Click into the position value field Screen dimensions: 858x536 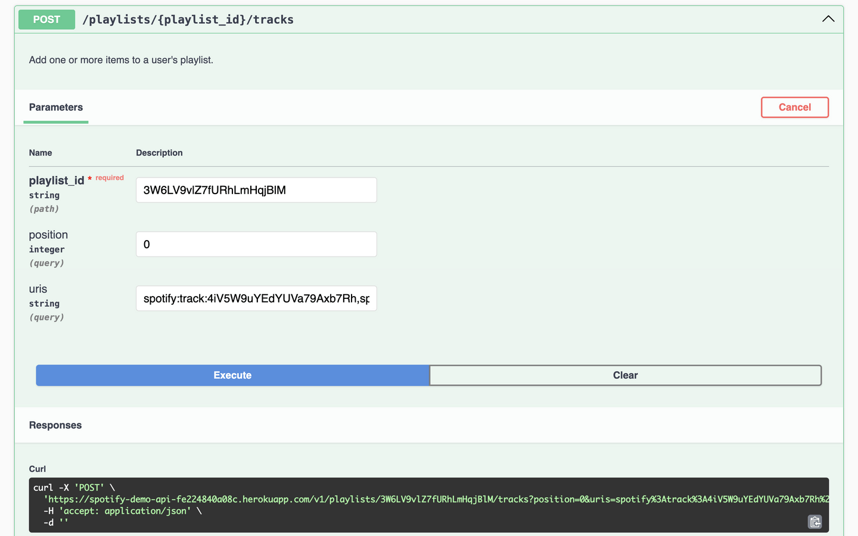click(x=256, y=244)
